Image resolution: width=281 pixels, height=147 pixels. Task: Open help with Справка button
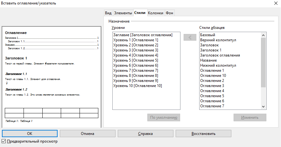pos(145,134)
